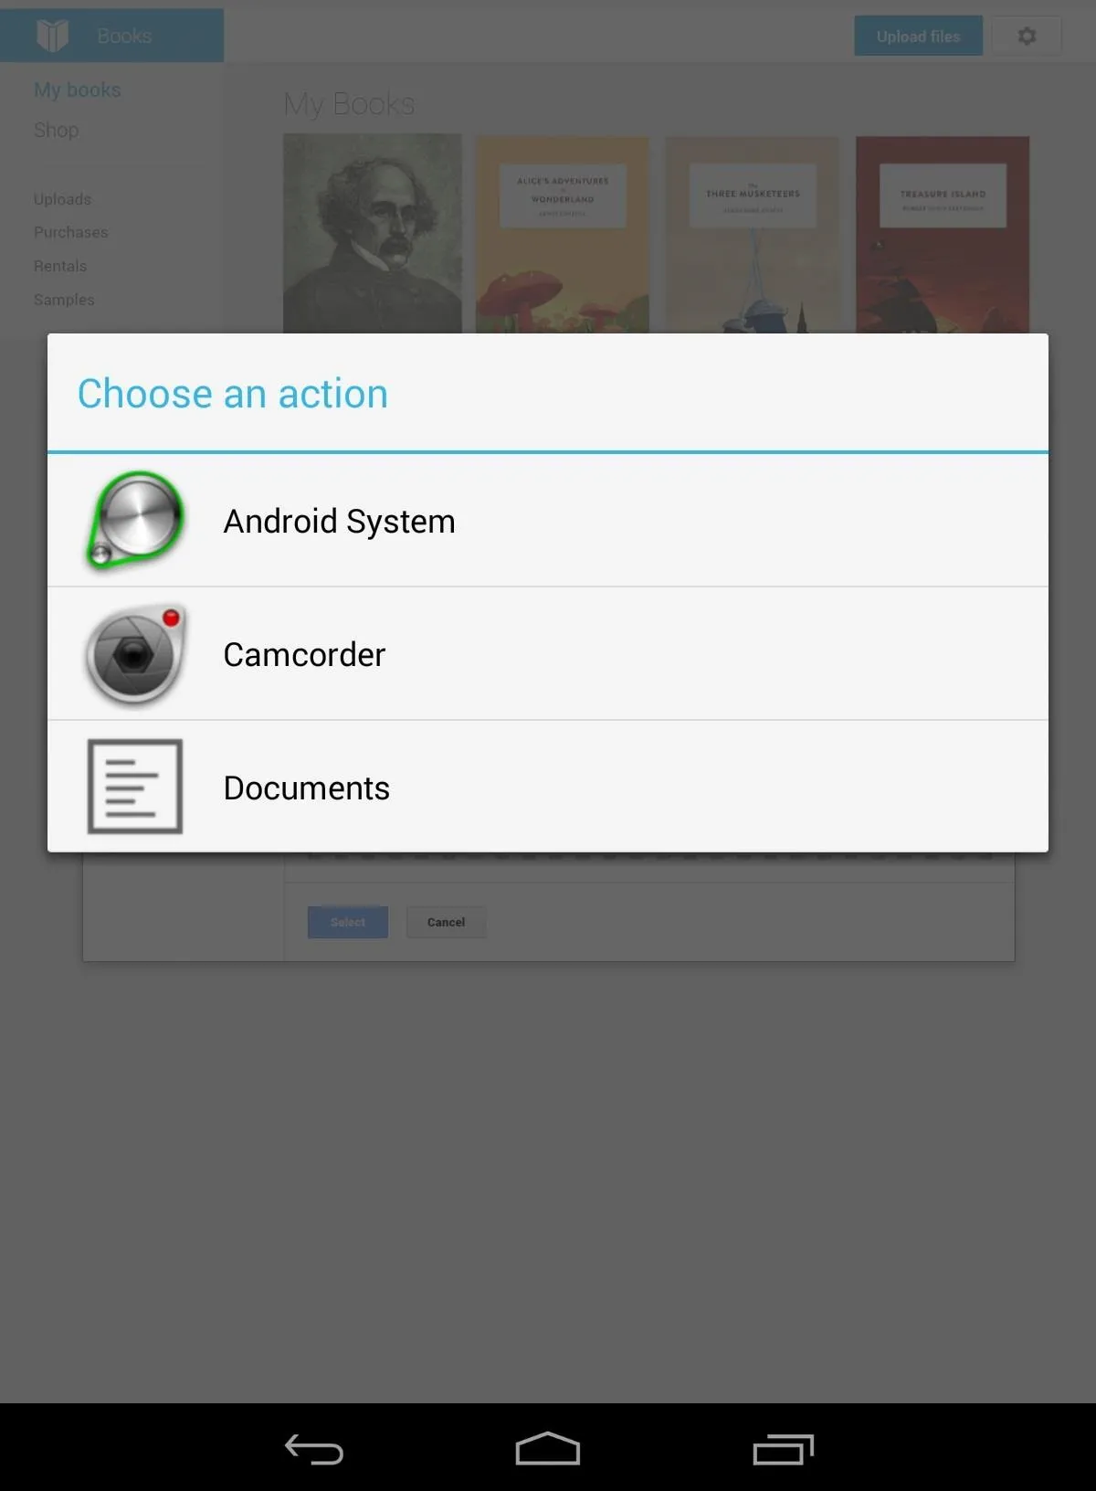
Task: Go to Shop in the sidebar
Action: point(56,130)
